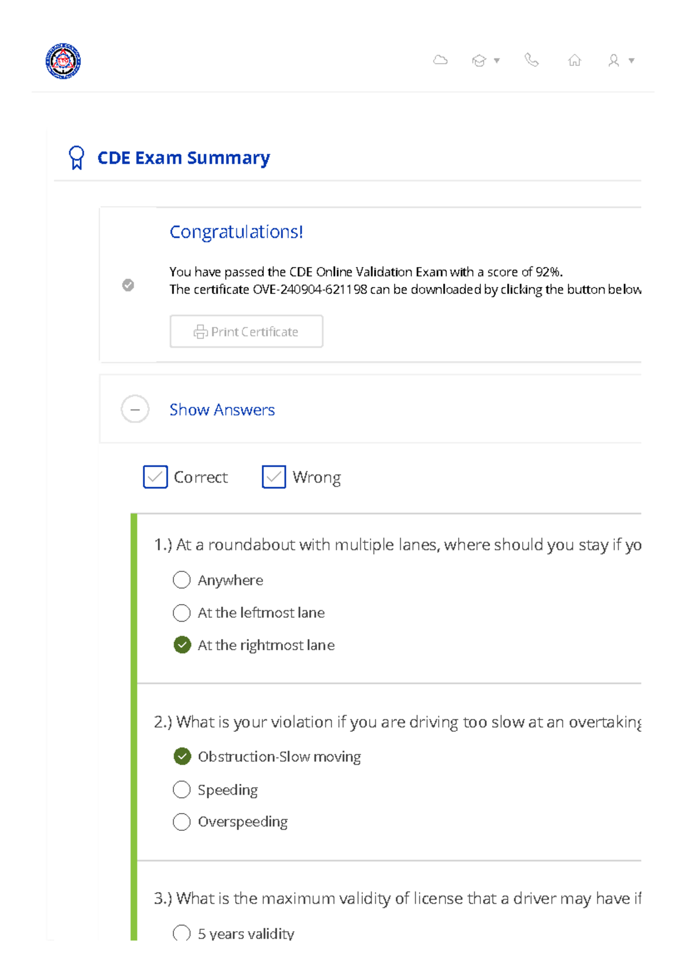This screenshot has width=687, height=973.
Task: Click the cloud sync icon in the header
Action: coord(440,60)
